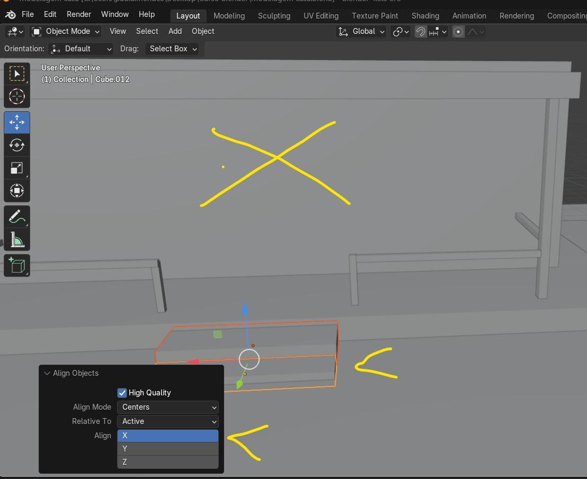Click the green Y-axis gizmo arrow
The image size is (587, 479).
coord(239,384)
